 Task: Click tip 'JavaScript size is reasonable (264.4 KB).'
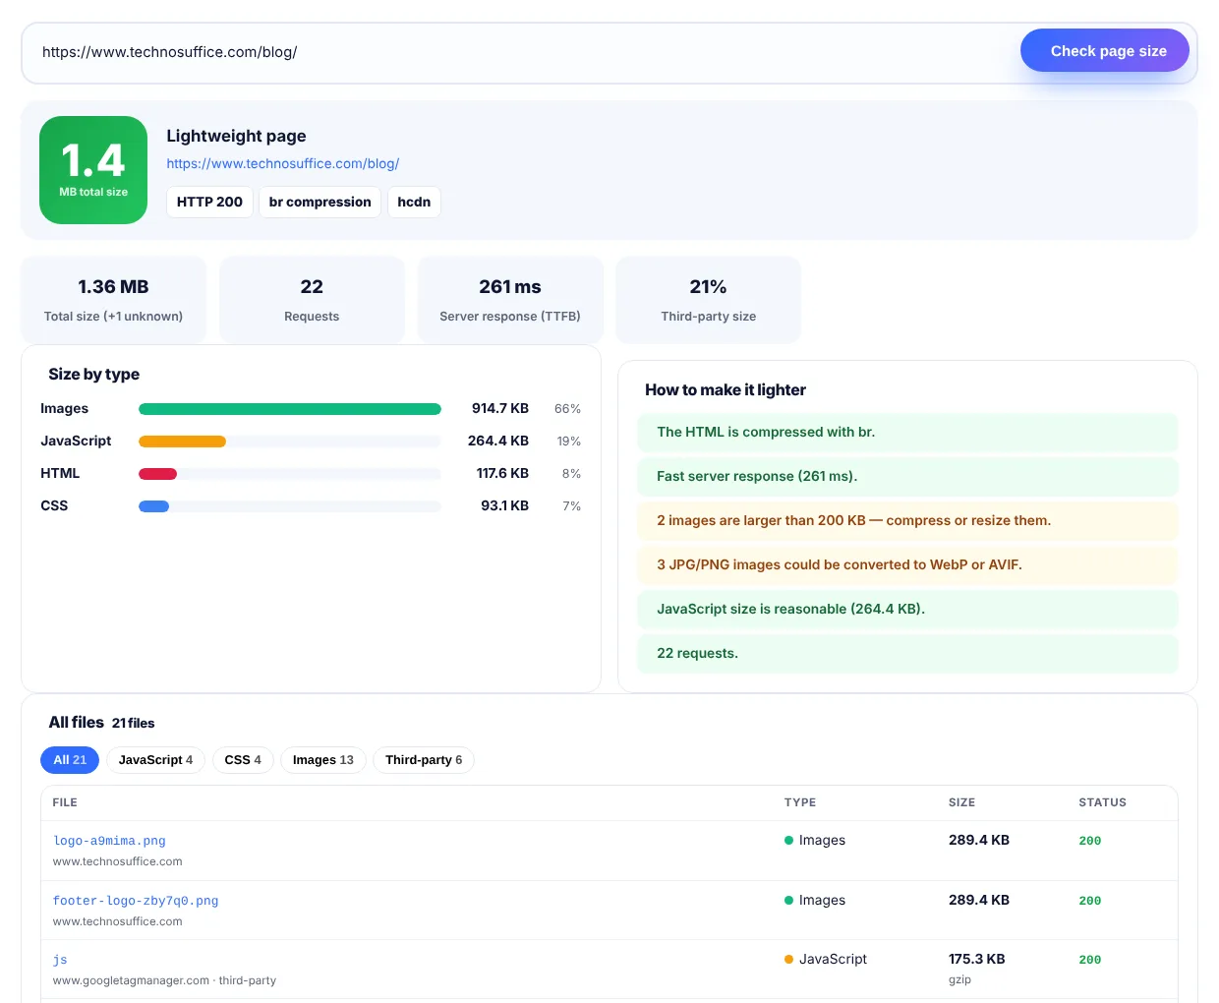(907, 610)
